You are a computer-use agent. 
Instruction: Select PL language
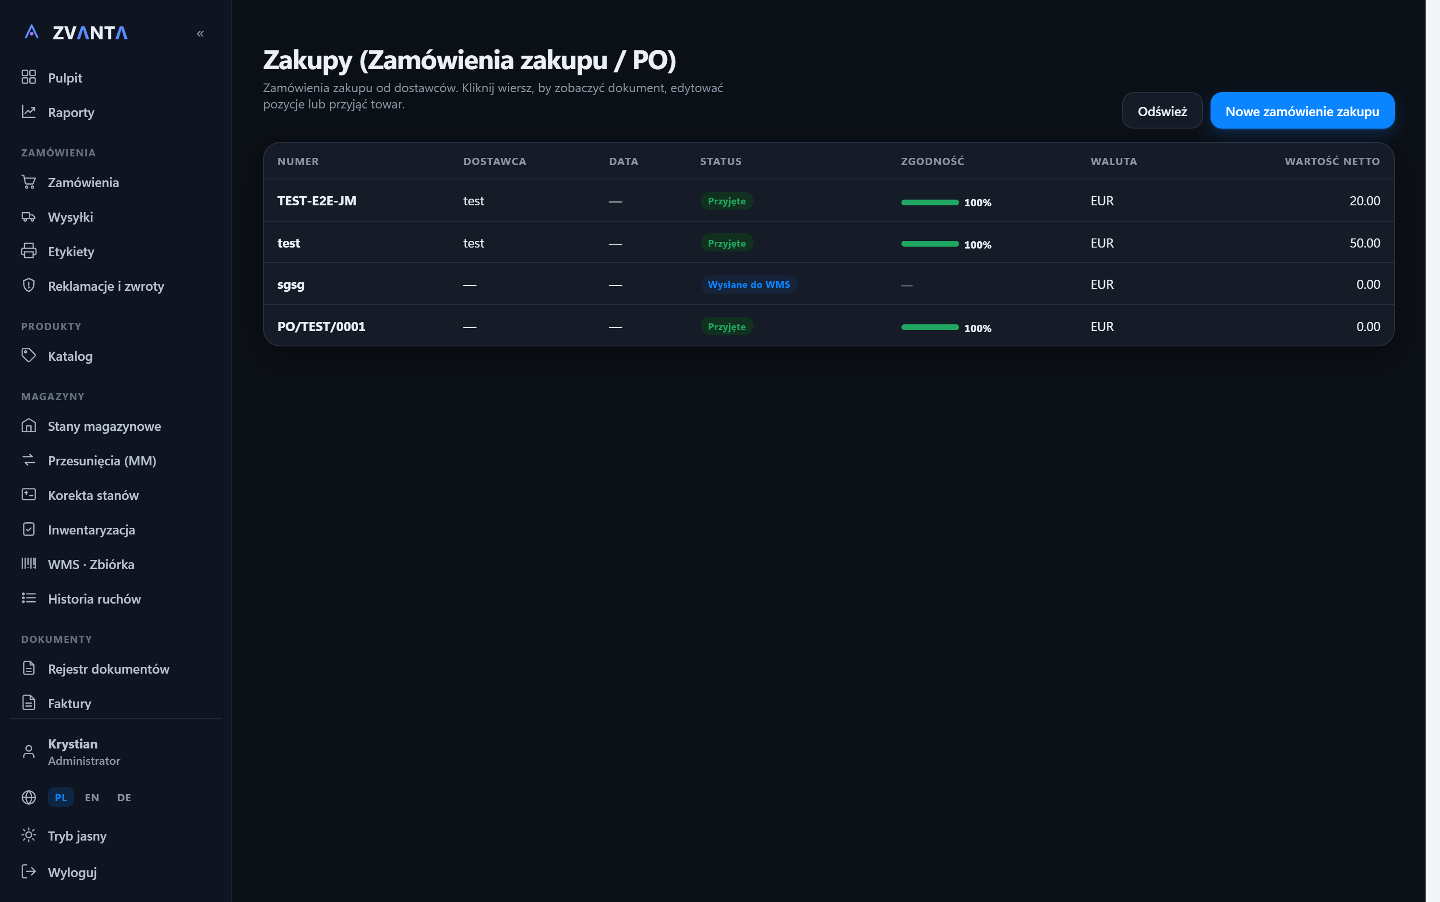pos(61,797)
